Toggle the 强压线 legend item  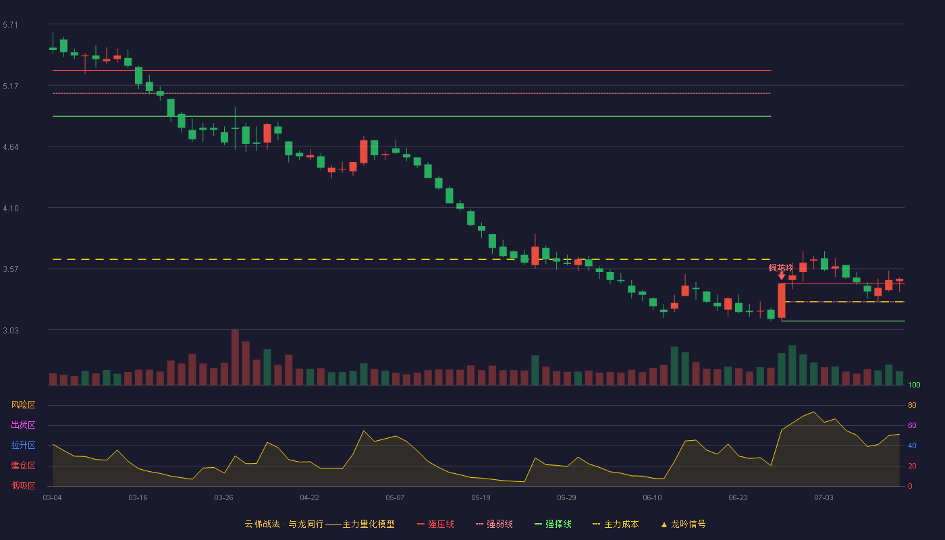[435, 524]
